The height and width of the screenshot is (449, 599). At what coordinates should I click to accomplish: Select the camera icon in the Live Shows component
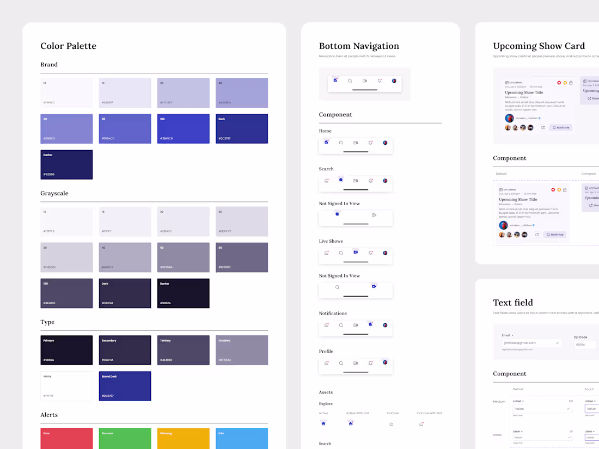tap(356, 253)
